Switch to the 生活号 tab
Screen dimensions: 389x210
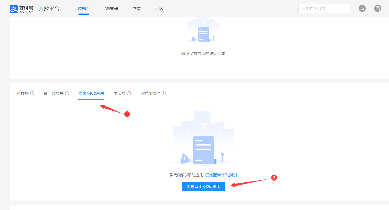click(119, 93)
